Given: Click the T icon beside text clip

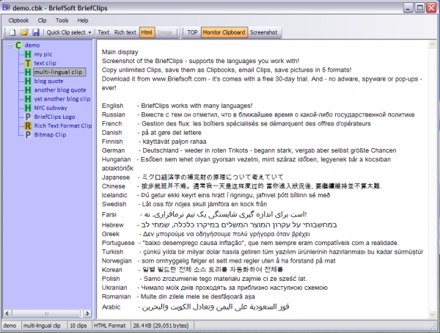Looking at the screenshot, I should [x=28, y=63].
